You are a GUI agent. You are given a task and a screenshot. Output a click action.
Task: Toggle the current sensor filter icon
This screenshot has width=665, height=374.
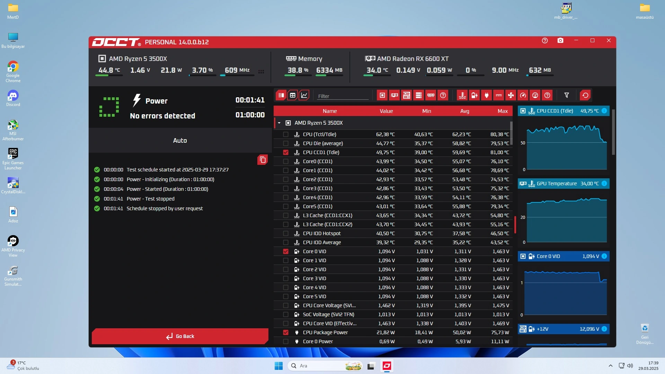click(x=499, y=95)
